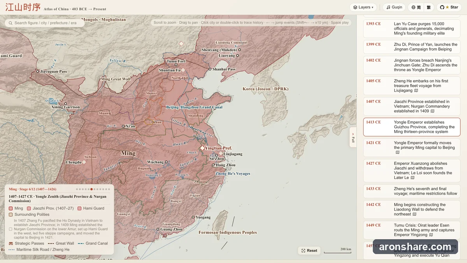467x263 pixels.
Task: Click the Yingtian Pref. capital diamond marker
Action: (x=202, y=148)
